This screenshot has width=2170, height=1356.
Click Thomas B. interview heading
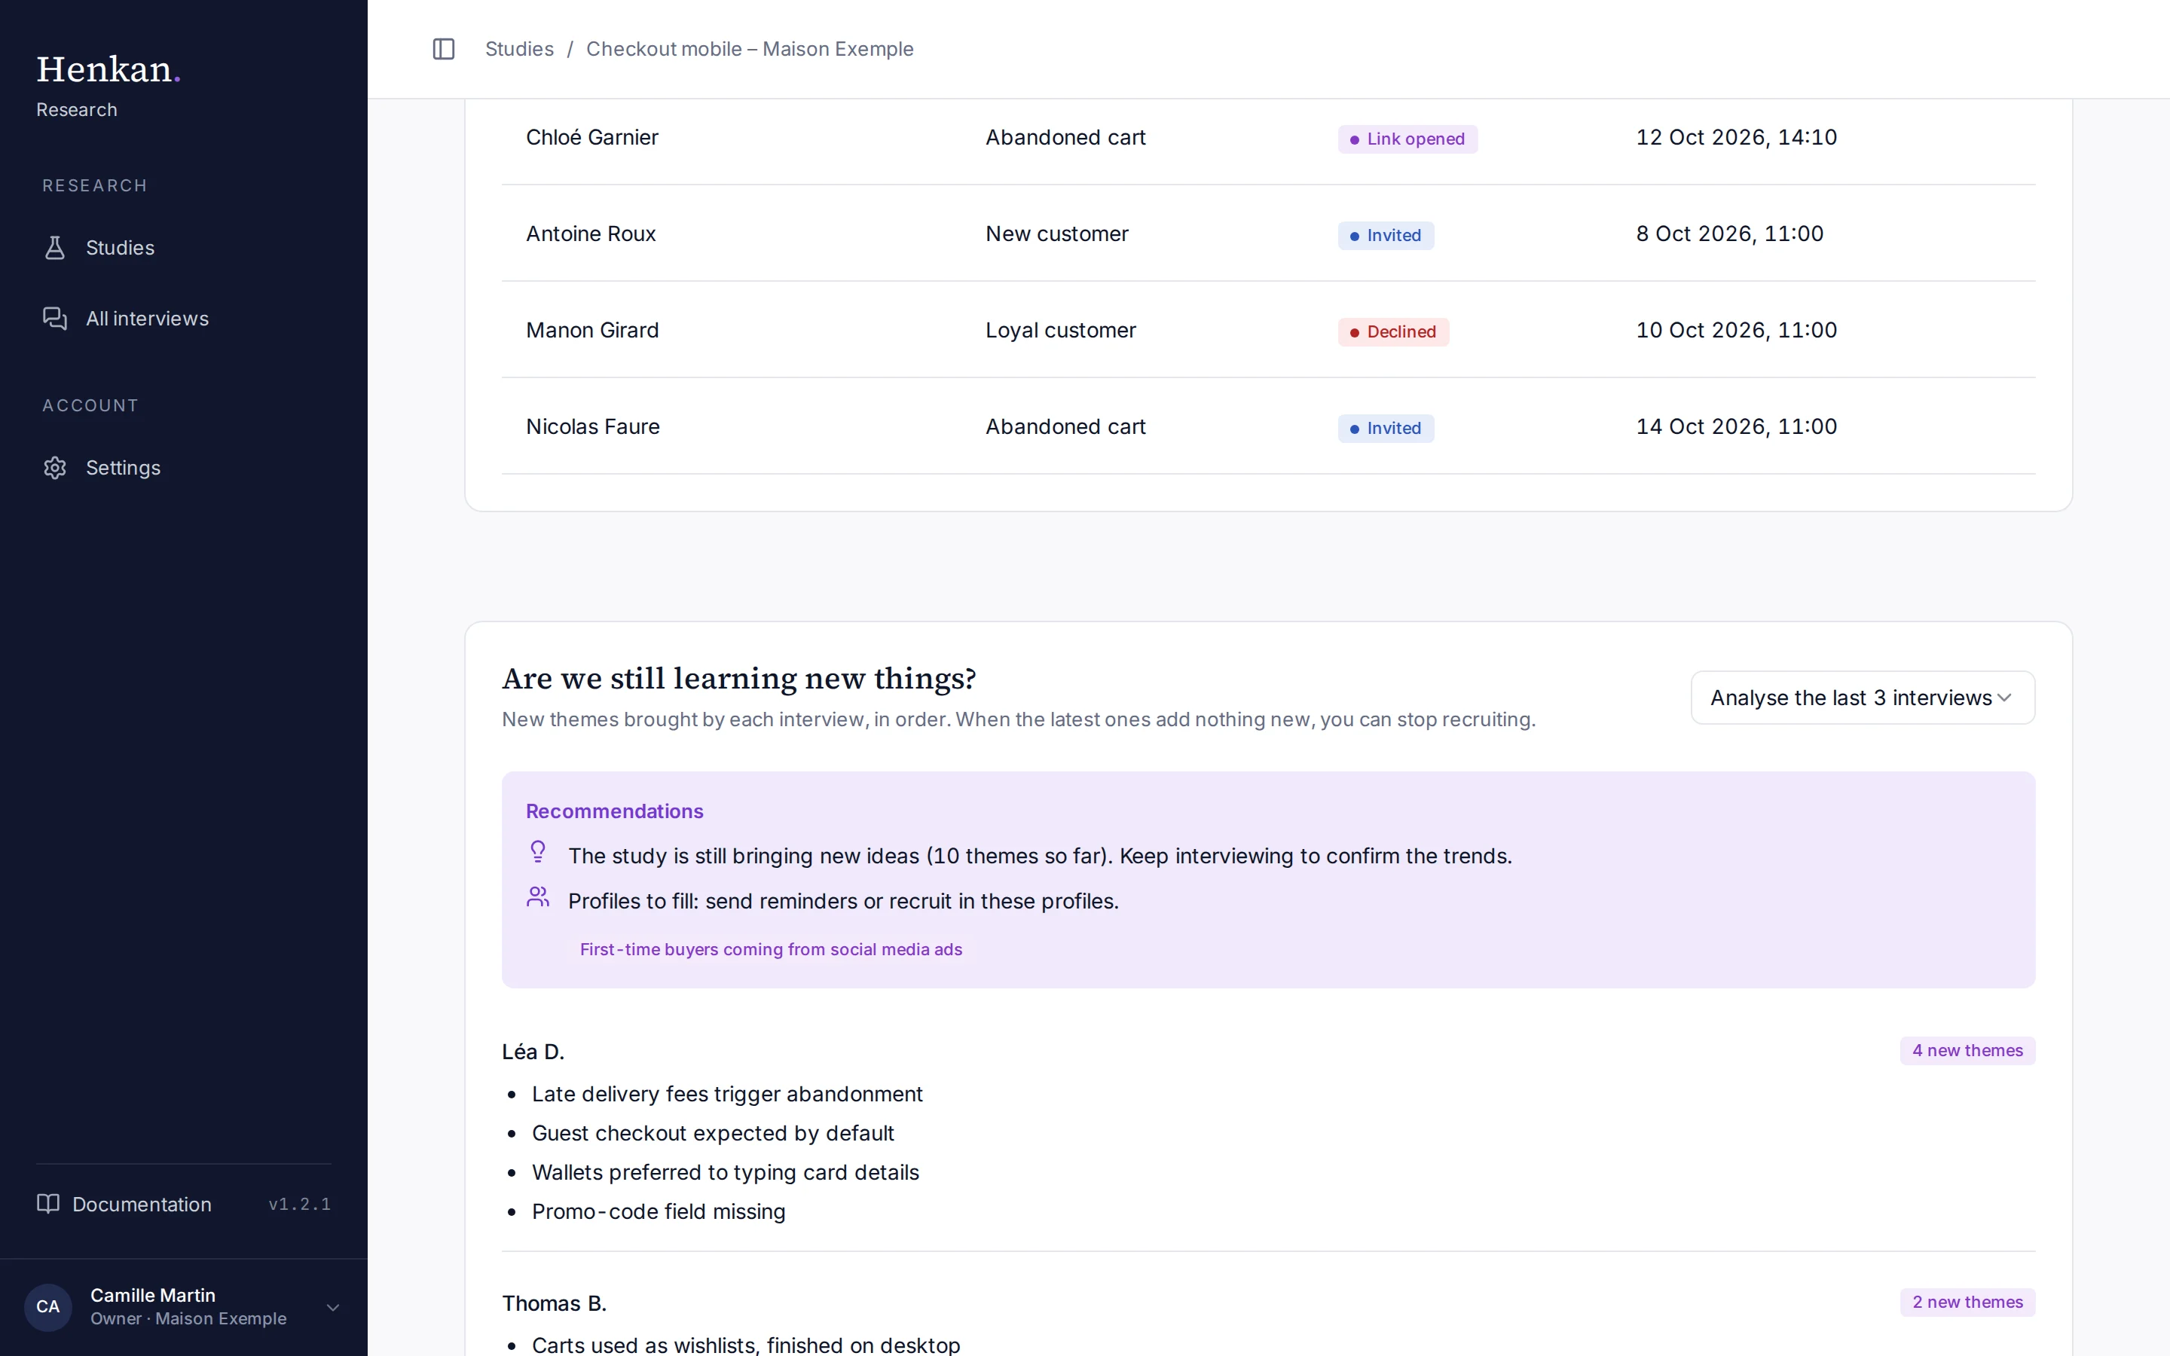[554, 1303]
